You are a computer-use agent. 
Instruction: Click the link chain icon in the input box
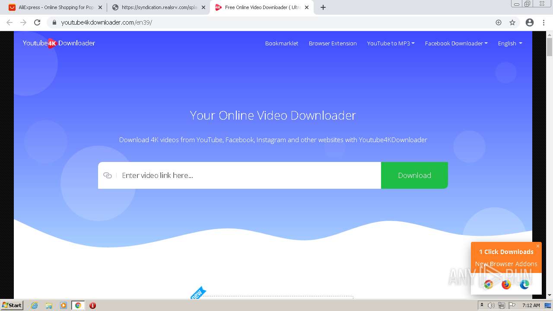pyautogui.click(x=108, y=175)
